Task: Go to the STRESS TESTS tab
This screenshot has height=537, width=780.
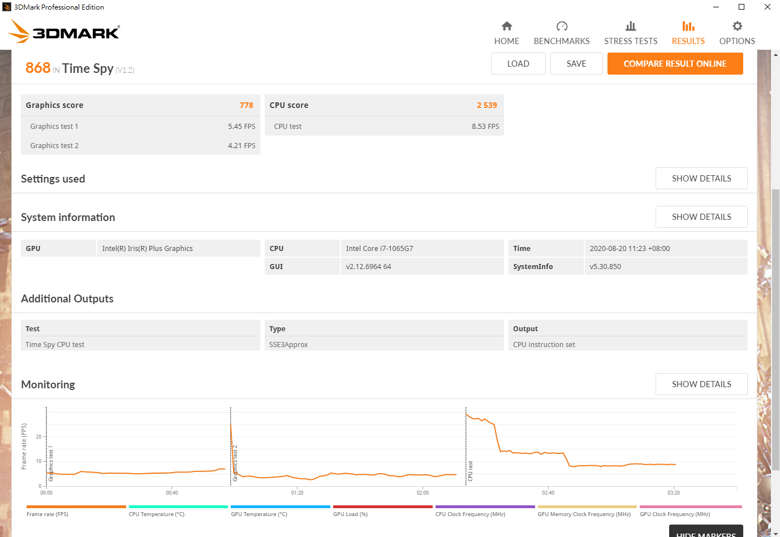Action: pos(631,41)
